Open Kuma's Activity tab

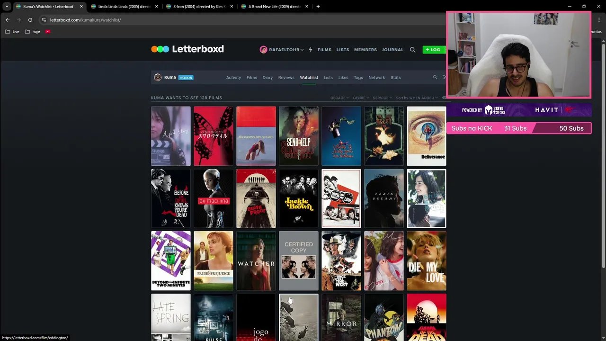(x=233, y=77)
